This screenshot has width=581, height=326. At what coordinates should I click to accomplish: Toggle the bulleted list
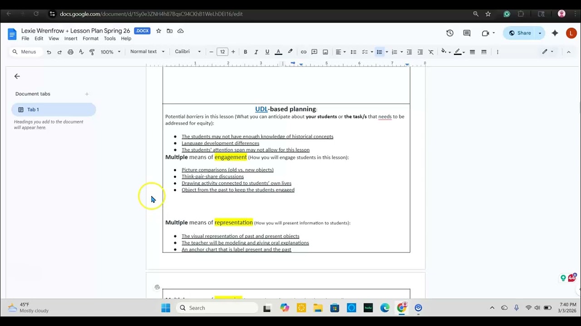pos(379,52)
